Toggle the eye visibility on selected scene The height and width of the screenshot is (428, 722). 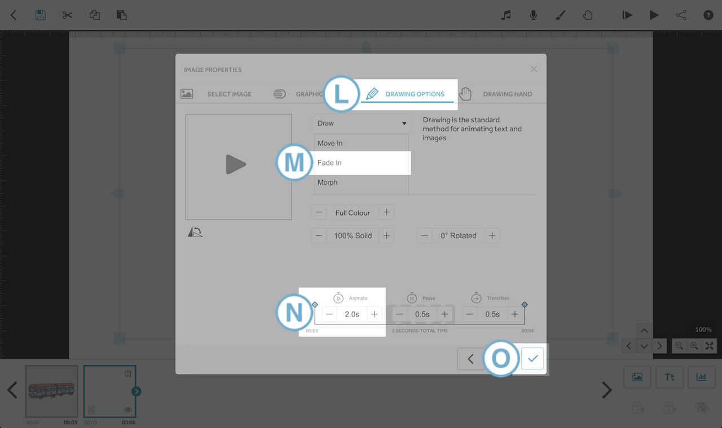[x=128, y=409]
